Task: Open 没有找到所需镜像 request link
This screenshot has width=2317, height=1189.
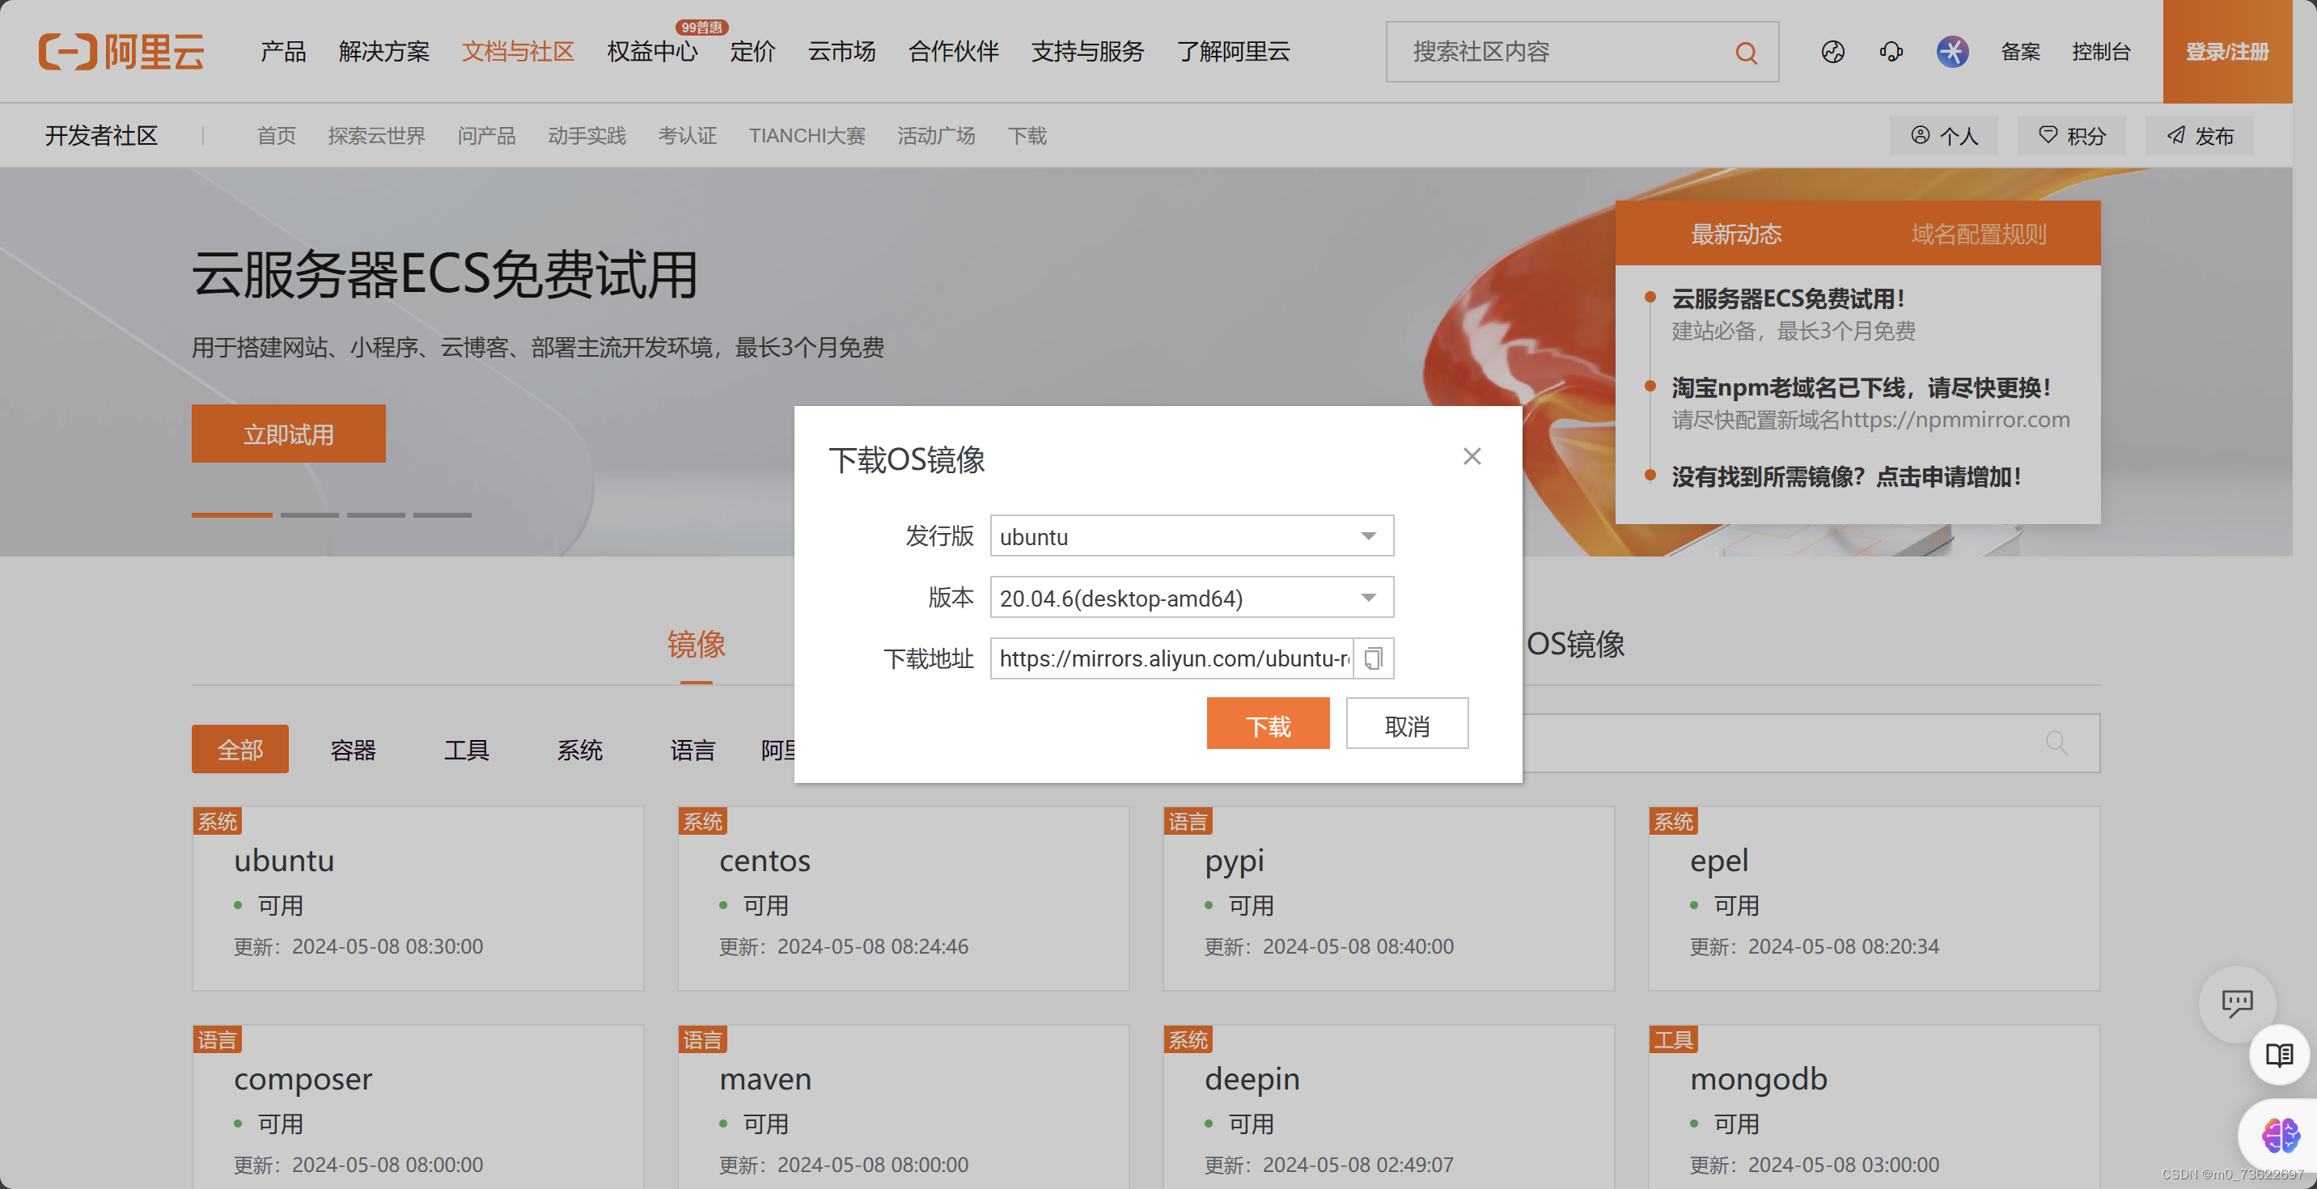Action: pos(1845,476)
